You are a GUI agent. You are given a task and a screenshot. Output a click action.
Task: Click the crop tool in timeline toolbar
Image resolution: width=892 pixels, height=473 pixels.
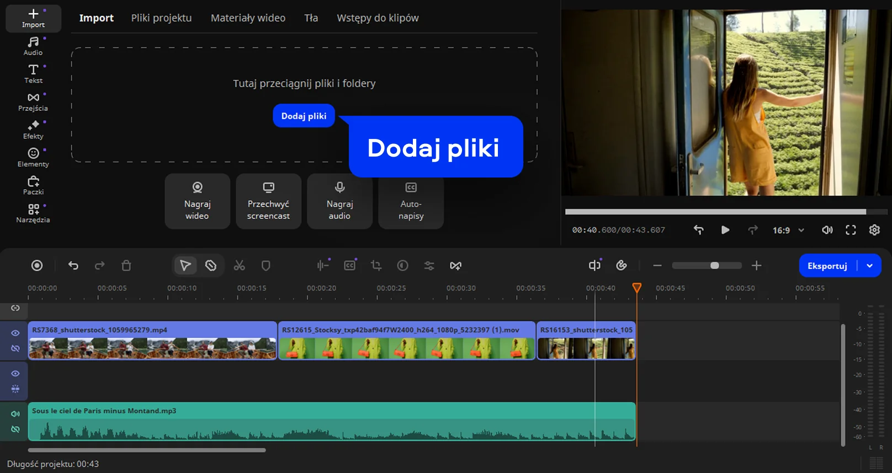[x=376, y=266]
